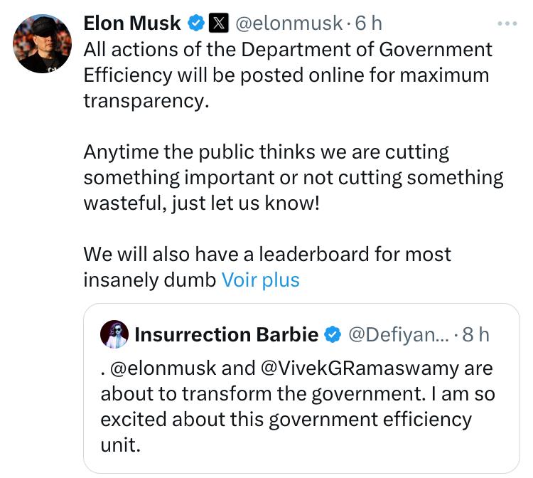Image resolution: width=533 pixels, height=478 pixels.
Task: Click the 6 h post timestamp
Action: pyautogui.click(x=368, y=23)
